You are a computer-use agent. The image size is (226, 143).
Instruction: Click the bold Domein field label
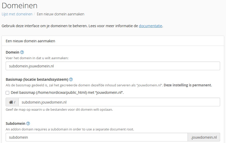tap(12, 52)
